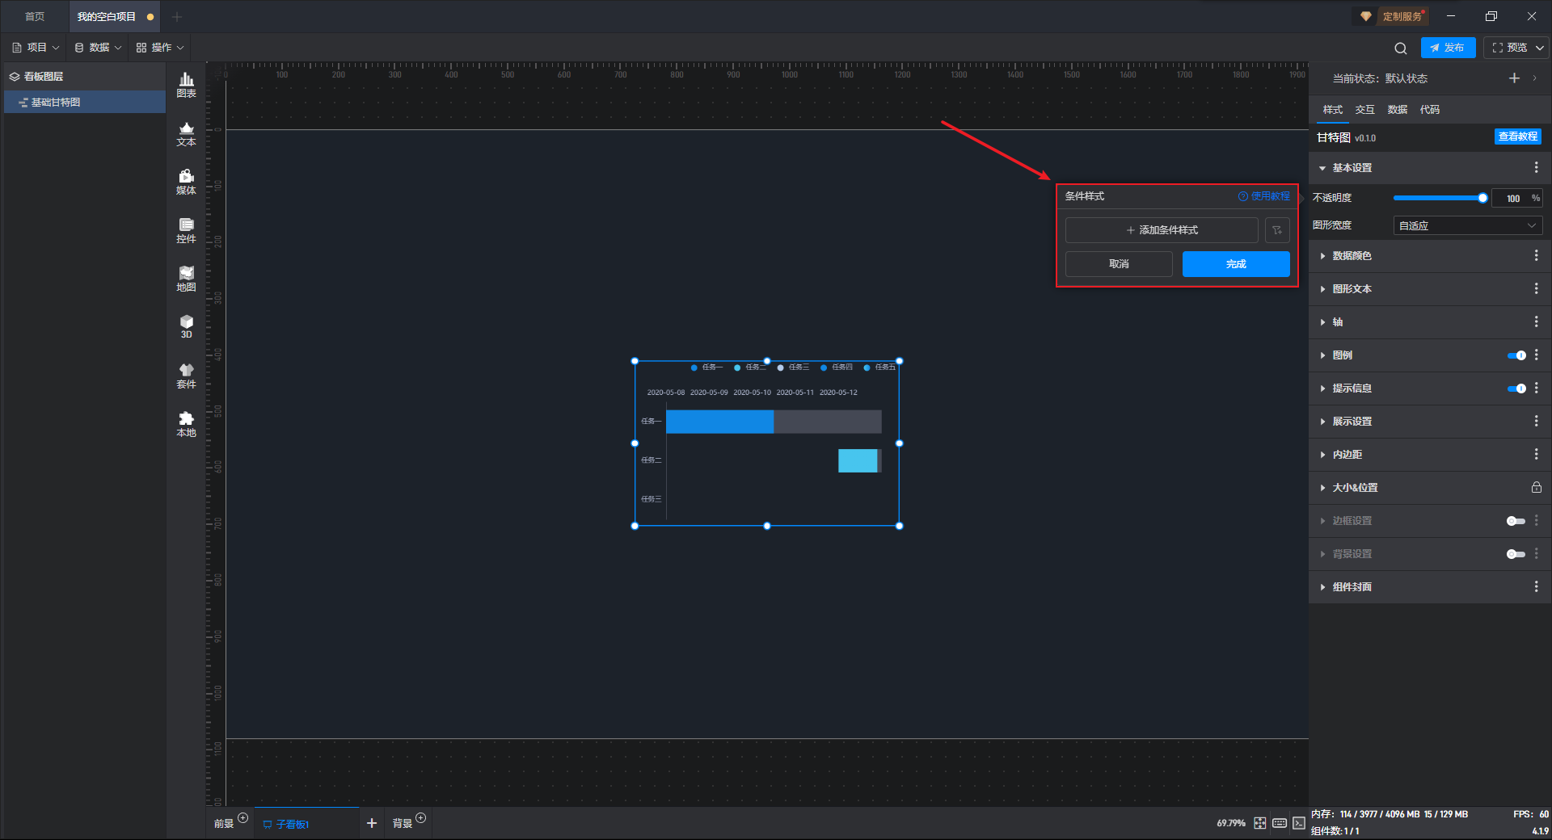Open the 展示设置 more-options menu

(1536, 421)
